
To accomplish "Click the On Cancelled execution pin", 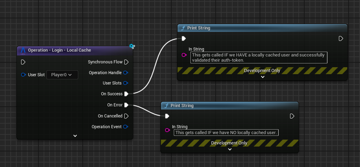I will click(126, 116).
